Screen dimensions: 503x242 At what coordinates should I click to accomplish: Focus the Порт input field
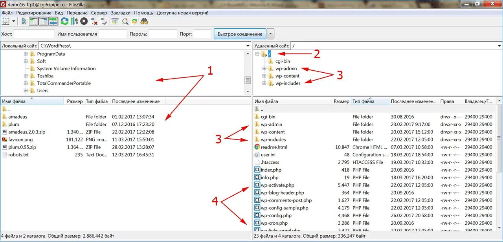pyautogui.click(x=202, y=34)
